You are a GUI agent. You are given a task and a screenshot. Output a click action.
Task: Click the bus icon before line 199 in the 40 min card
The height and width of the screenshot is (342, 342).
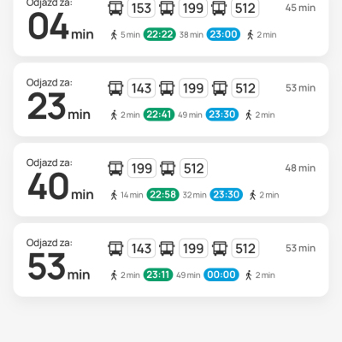pos(115,168)
